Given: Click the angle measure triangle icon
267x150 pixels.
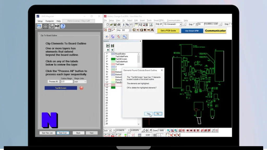Looking at the screenshot, I should [x=143, y=130].
